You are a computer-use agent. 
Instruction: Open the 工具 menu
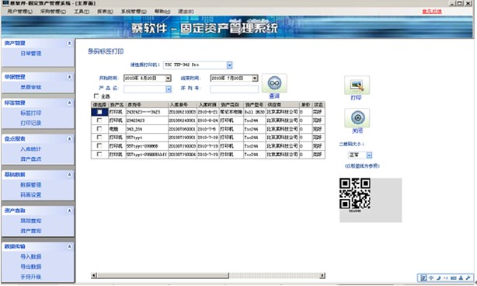click(82, 12)
